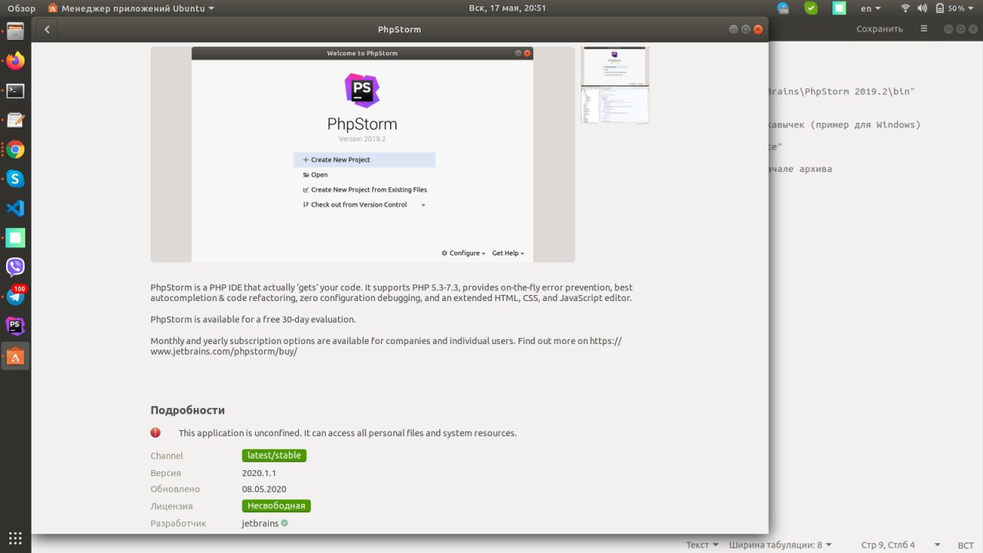
Task: Open Текст syntax dropdown in editor status bar
Action: tap(702, 545)
